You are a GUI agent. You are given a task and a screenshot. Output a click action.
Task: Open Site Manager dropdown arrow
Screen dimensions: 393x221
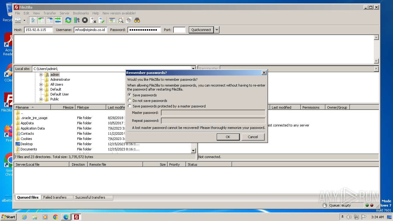(x=24, y=20)
